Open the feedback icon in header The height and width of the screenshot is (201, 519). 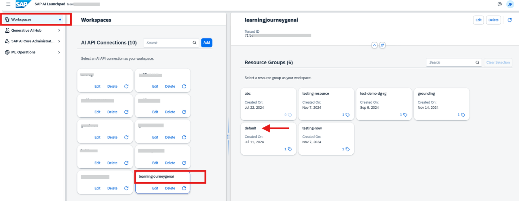tap(500, 4)
